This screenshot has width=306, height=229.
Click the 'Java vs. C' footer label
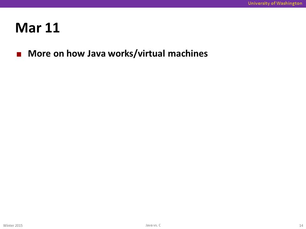tap(153, 225)
